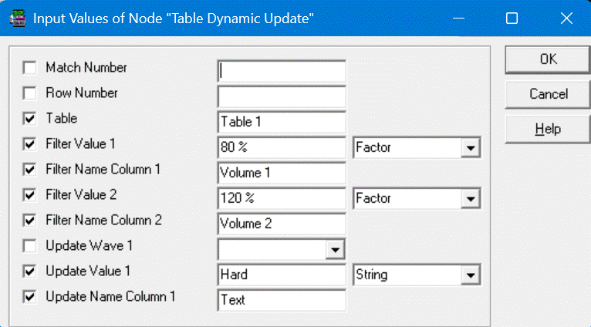Screen dimensions: 591x327
Task: Enable the Row Number checkbox
Action: click(30, 93)
